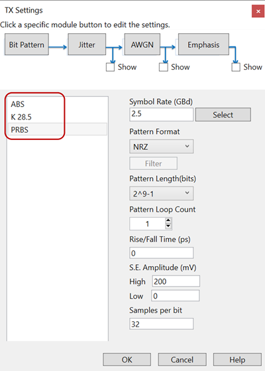265x371 pixels.
Task: Click the Select button beside Symbol Rate
Action: click(223, 115)
